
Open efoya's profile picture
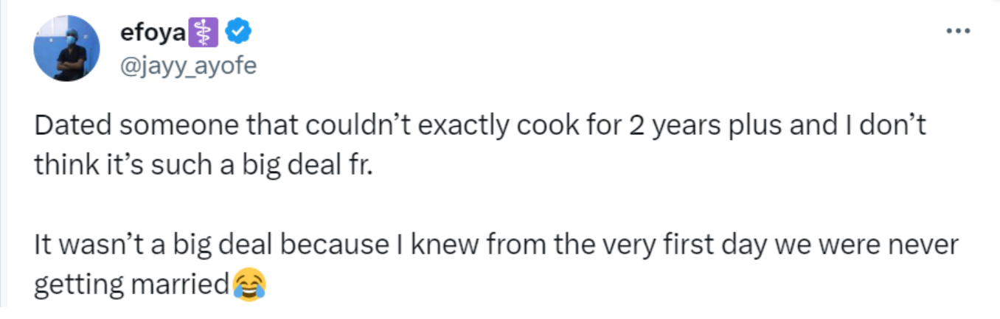coord(67,48)
